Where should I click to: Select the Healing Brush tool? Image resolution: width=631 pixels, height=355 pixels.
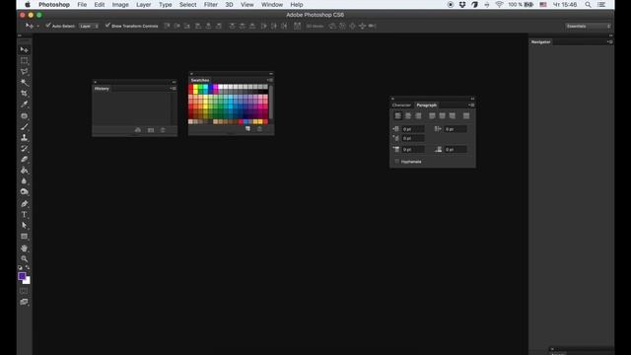tap(24, 116)
